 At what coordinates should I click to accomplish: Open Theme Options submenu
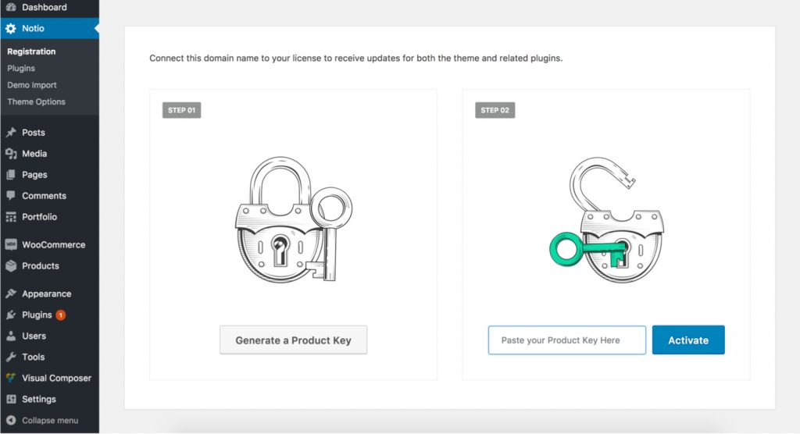click(x=36, y=102)
